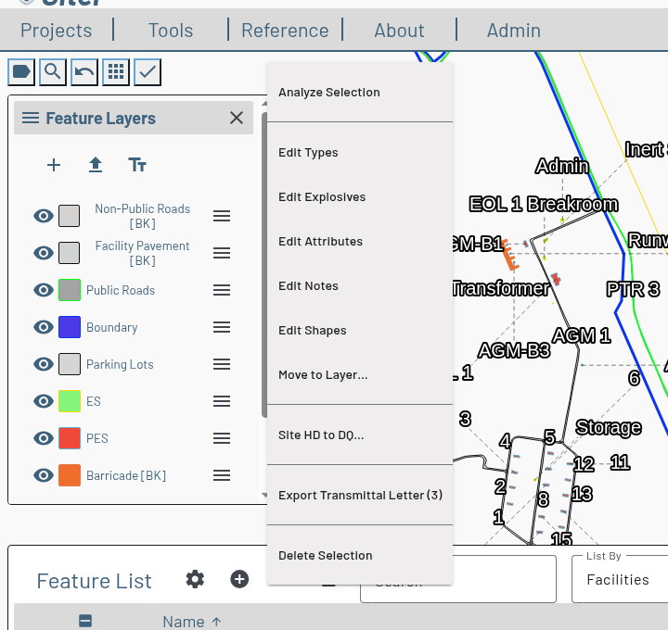This screenshot has height=630, width=668.
Task: Click the select-all minus checkbox in table header
Action: [85, 621]
